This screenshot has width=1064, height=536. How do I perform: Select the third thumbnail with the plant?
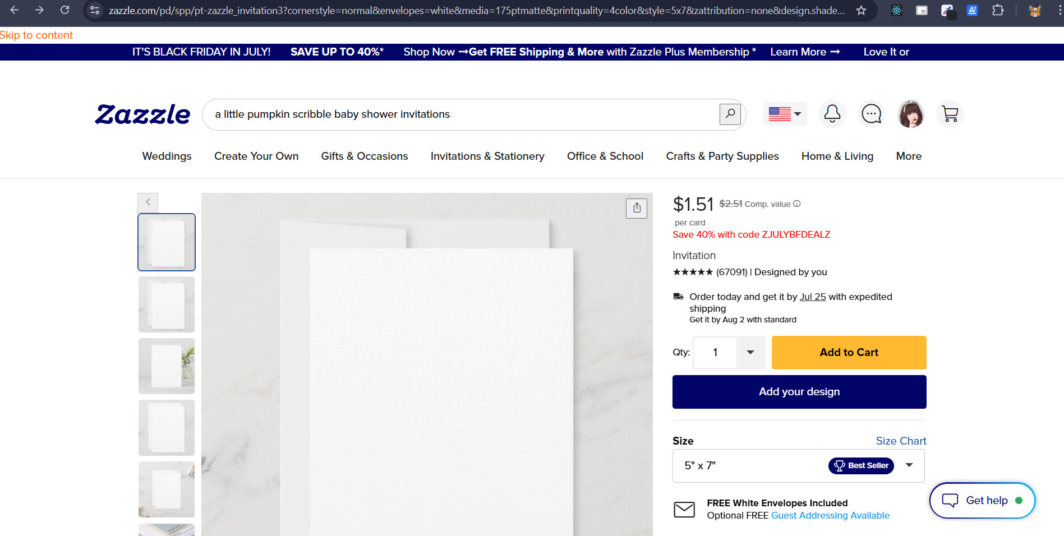(x=167, y=366)
